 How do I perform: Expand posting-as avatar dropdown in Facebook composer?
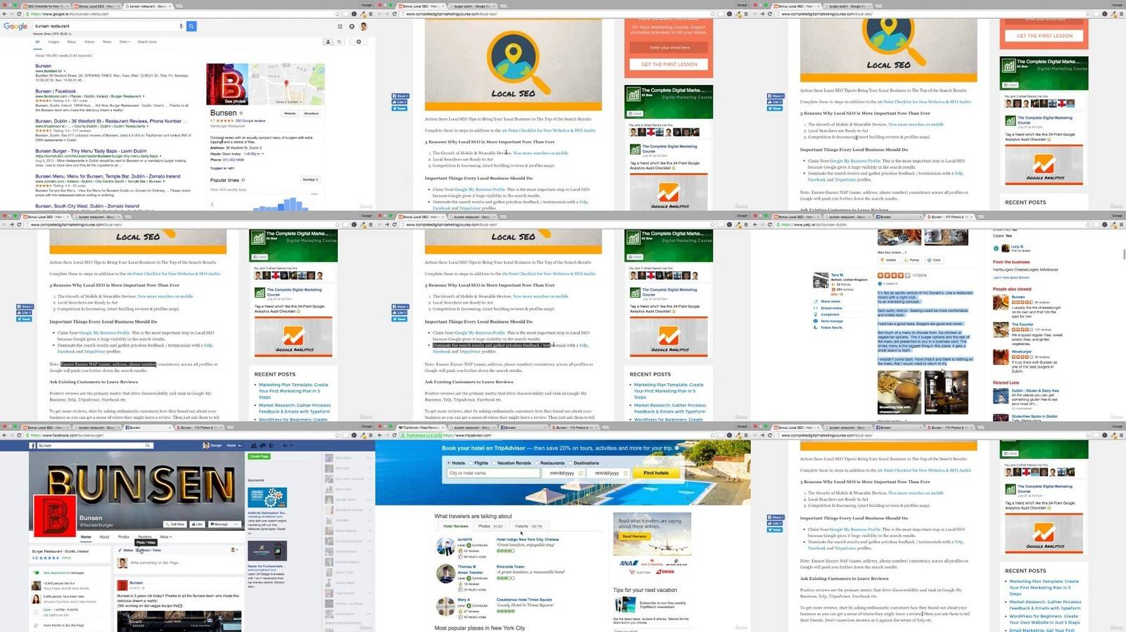click(234, 550)
